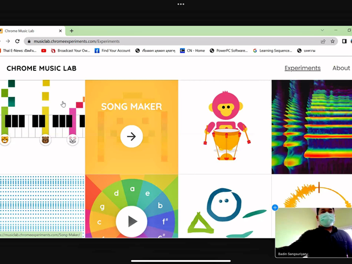Open the Find Your Account Facebook bookmark
The width and height of the screenshot is (352, 264).
tap(112, 51)
